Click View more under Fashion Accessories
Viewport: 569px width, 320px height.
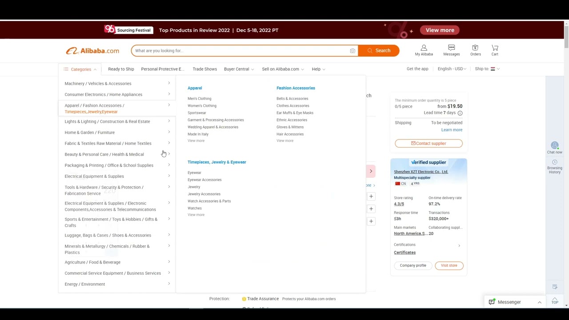pos(285,140)
